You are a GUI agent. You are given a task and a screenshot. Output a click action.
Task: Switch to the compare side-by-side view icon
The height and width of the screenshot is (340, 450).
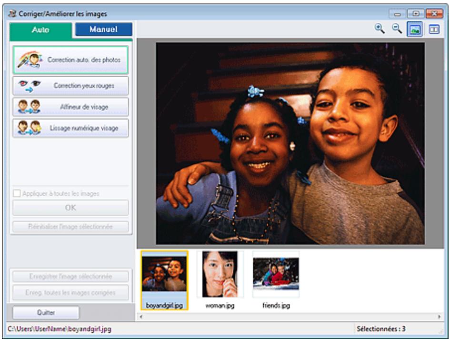click(434, 29)
